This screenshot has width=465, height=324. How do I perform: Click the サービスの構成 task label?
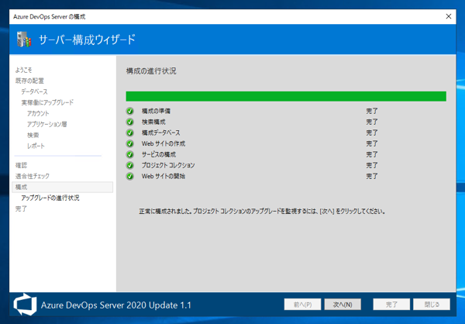click(x=159, y=154)
